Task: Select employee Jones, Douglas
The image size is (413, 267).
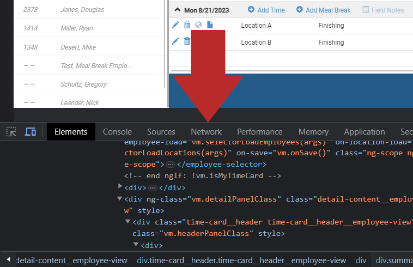Action: 82,10
